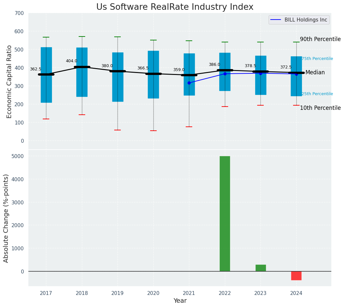This screenshot has height=307, width=344.
Task: Click the 2017 median label 362.5
Action: (36, 69)
